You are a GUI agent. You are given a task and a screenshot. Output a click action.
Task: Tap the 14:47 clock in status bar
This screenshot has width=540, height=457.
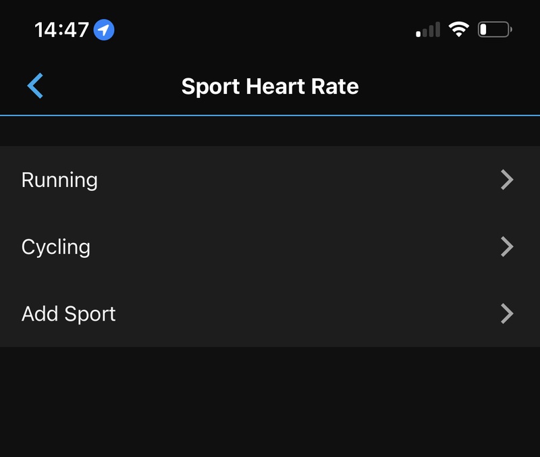tap(61, 30)
